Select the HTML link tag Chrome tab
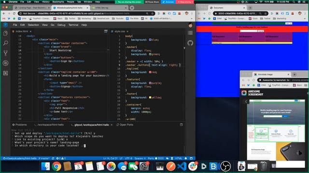This screenshot has width=309, height=173. click(x=109, y=8)
